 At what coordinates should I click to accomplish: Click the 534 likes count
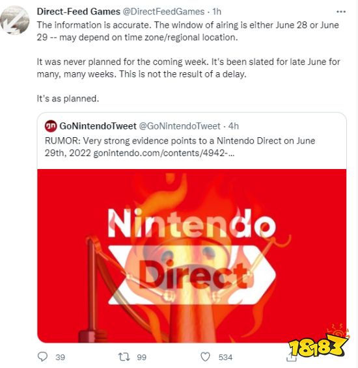(x=225, y=357)
